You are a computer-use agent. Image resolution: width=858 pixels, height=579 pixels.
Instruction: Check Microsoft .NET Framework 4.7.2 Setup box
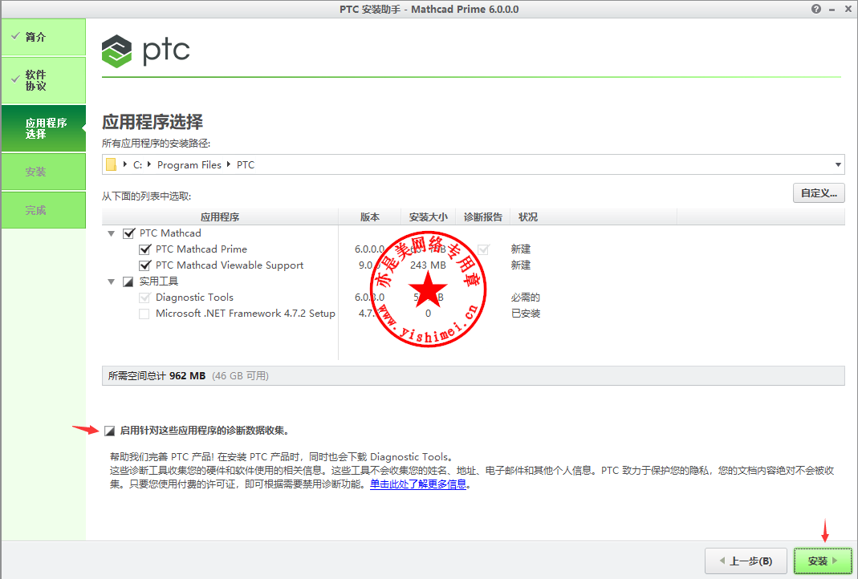tap(144, 314)
